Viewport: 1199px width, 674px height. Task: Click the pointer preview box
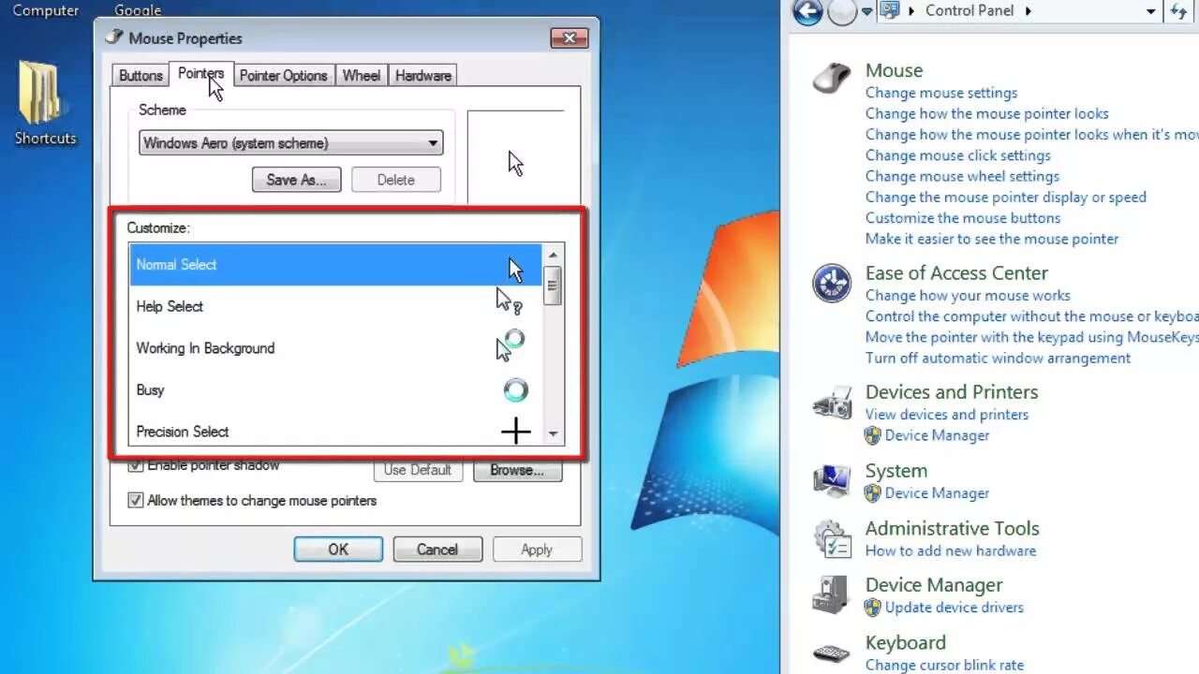pyautogui.click(x=515, y=157)
